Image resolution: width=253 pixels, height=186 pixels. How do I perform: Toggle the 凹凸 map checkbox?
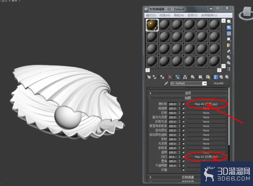[184, 157]
